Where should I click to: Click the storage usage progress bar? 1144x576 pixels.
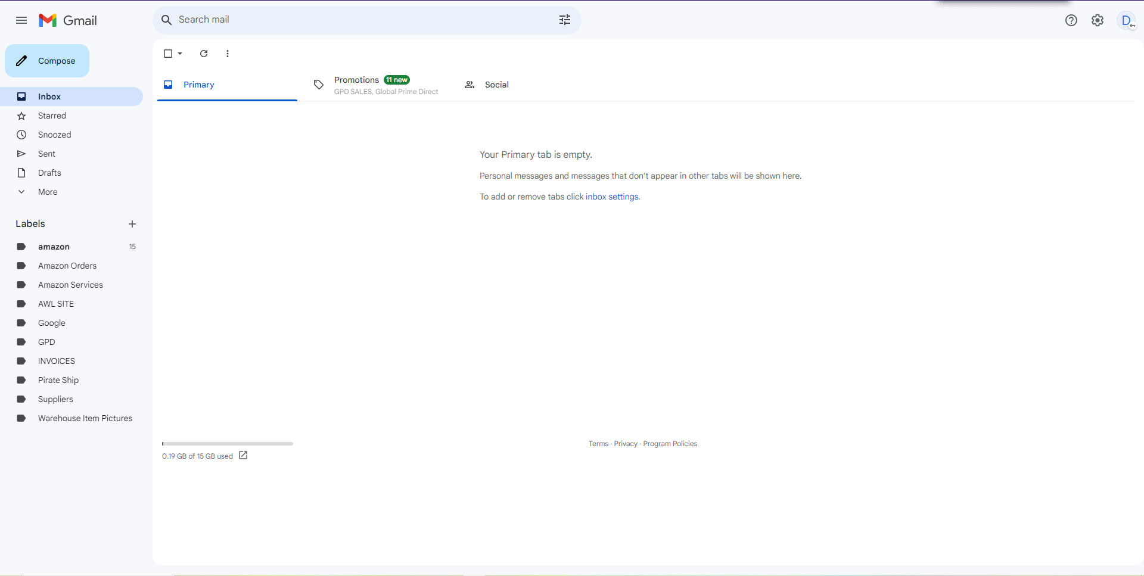pyautogui.click(x=228, y=444)
